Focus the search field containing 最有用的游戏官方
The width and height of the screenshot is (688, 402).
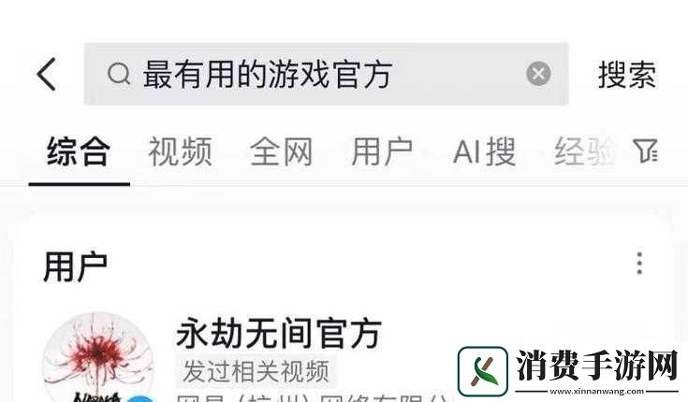[326, 74]
